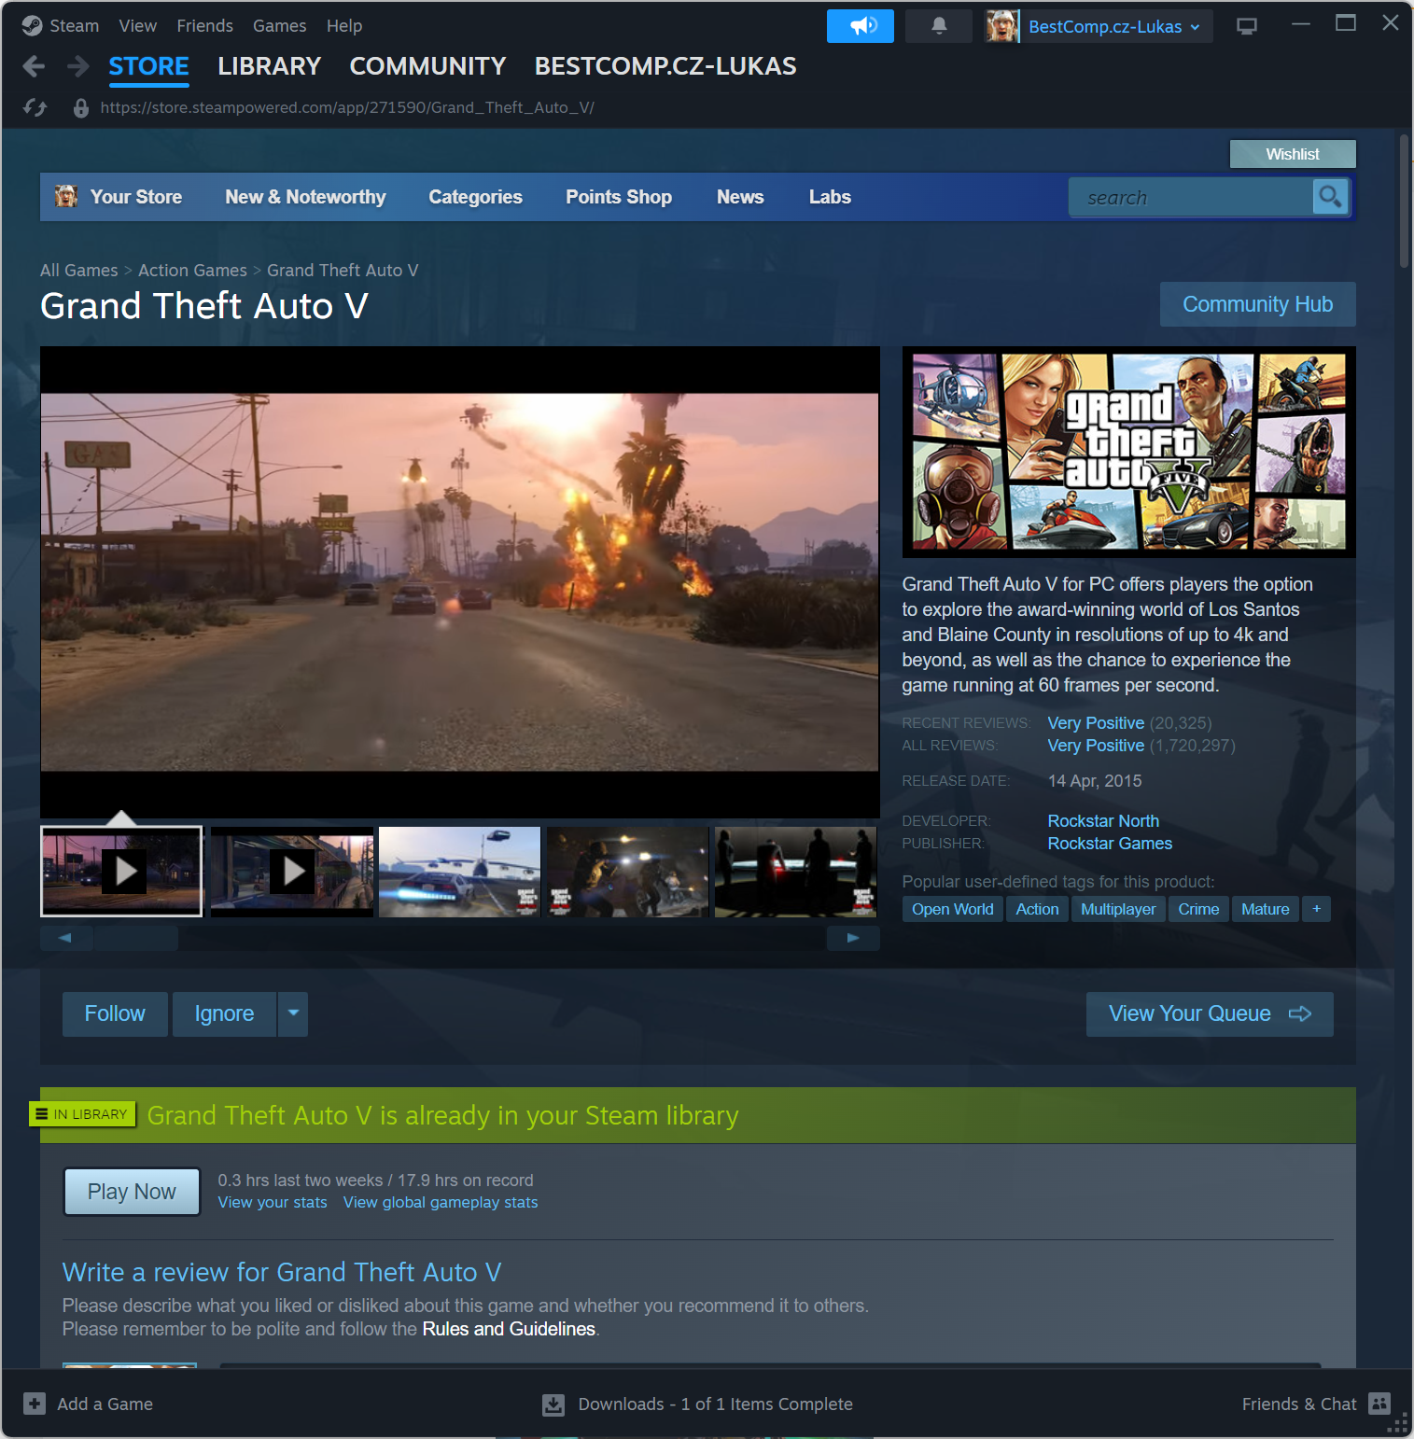Open the Help menu

[344, 26]
